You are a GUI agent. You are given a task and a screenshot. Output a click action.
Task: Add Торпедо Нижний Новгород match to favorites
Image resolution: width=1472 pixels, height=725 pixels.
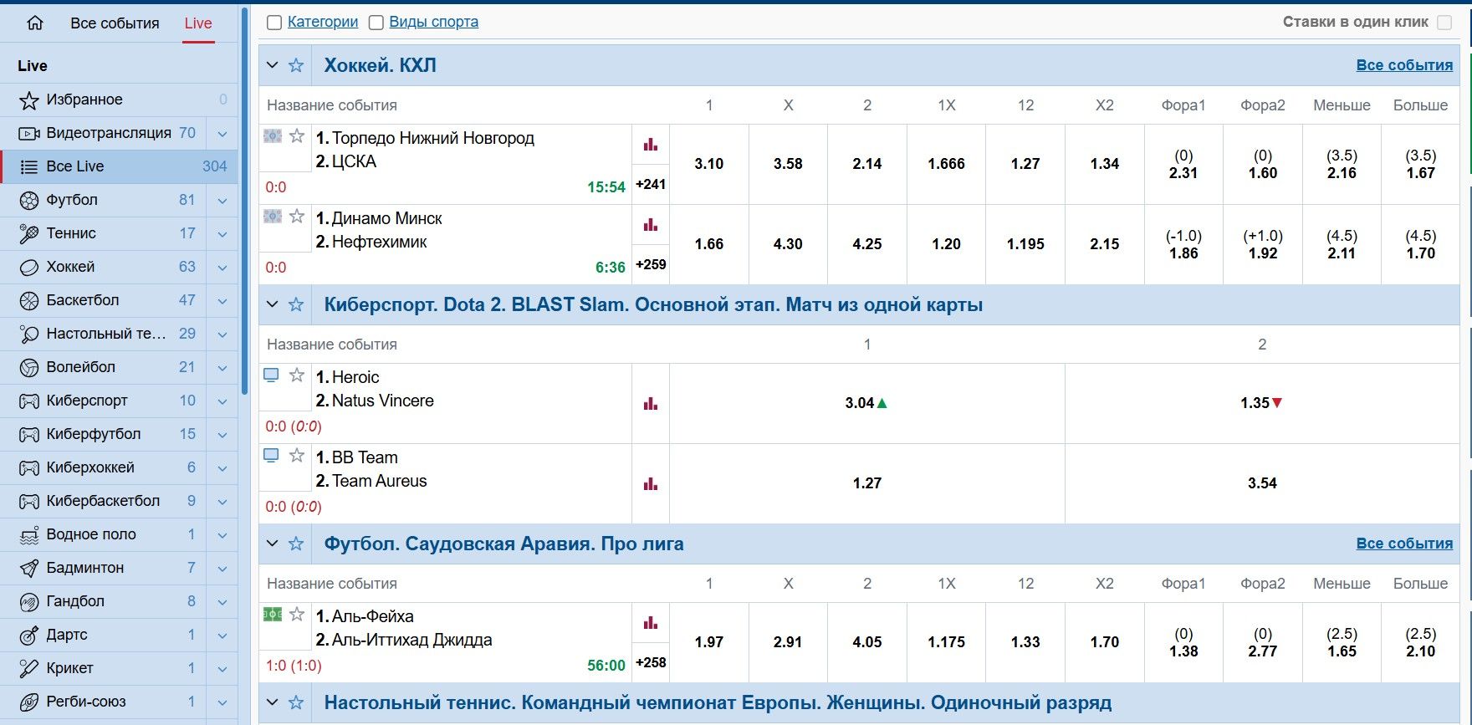pos(297,136)
